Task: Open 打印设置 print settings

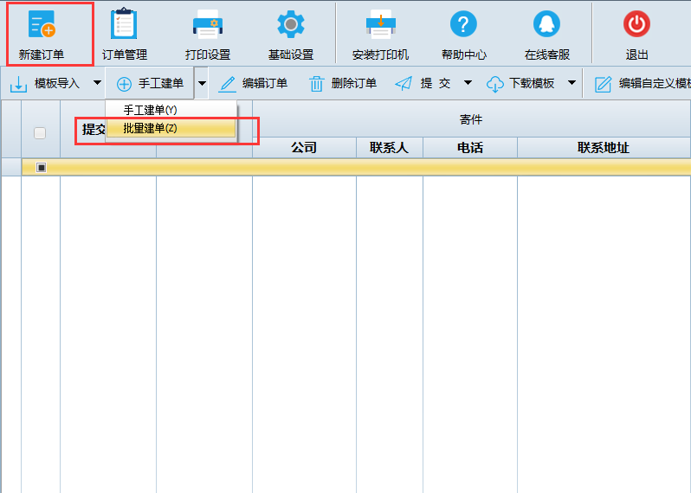Action: (208, 35)
